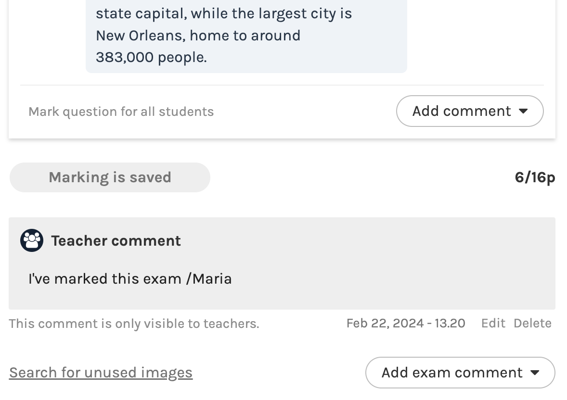Click the only visible to teachers note

point(134,324)
